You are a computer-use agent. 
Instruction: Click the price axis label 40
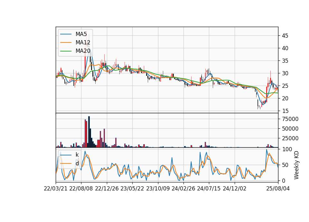click(285, 48)
